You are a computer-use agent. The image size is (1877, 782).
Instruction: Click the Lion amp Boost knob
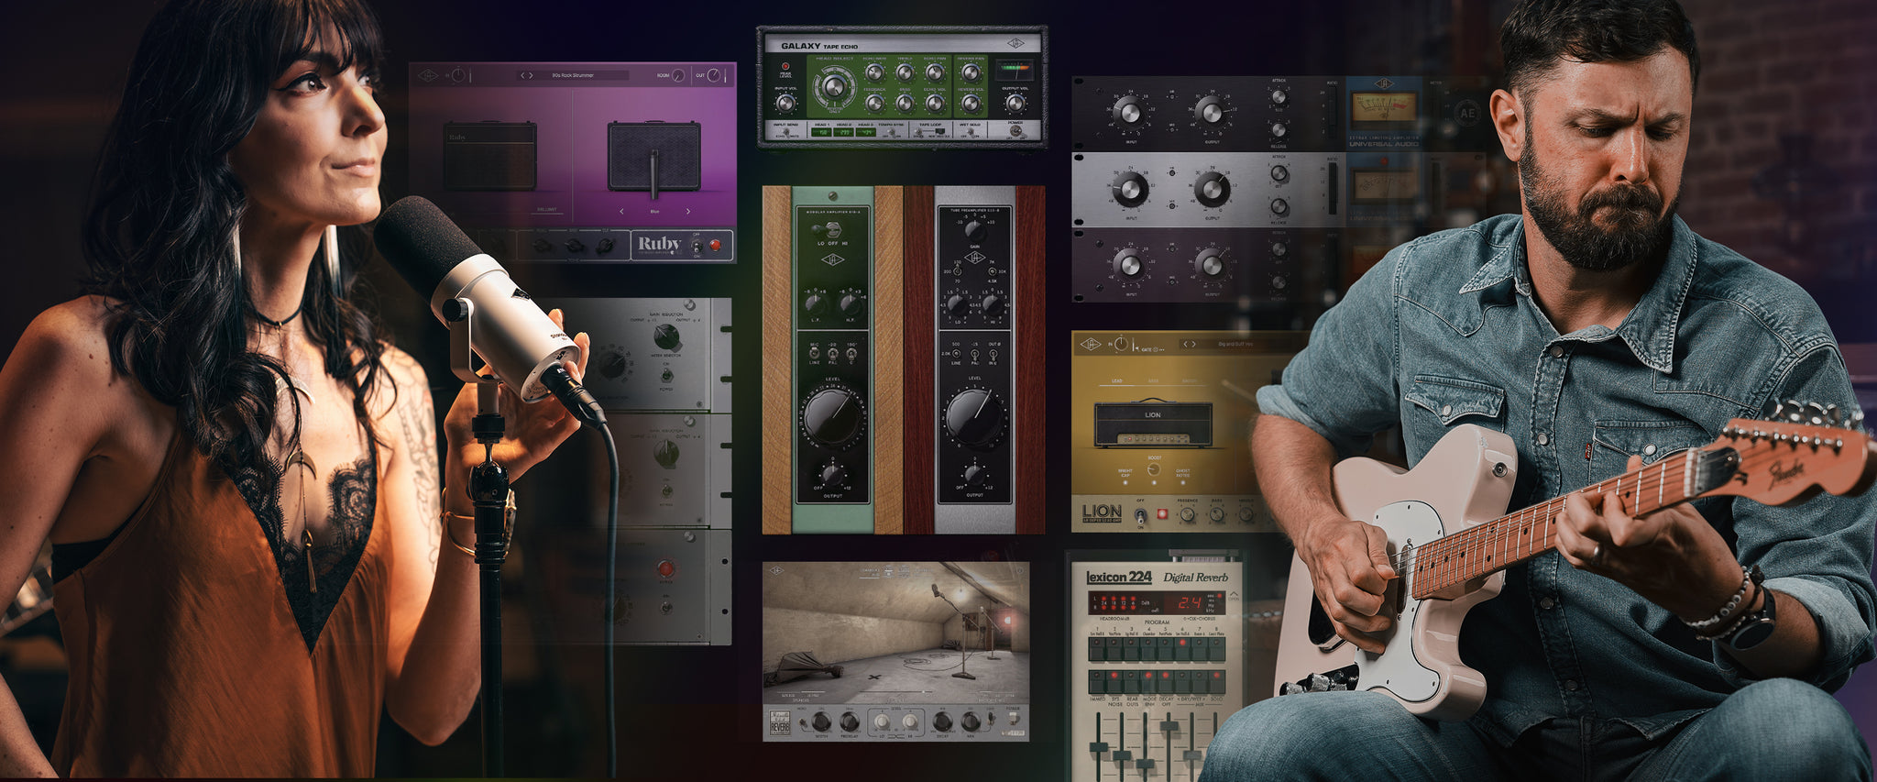[1154, 469]
